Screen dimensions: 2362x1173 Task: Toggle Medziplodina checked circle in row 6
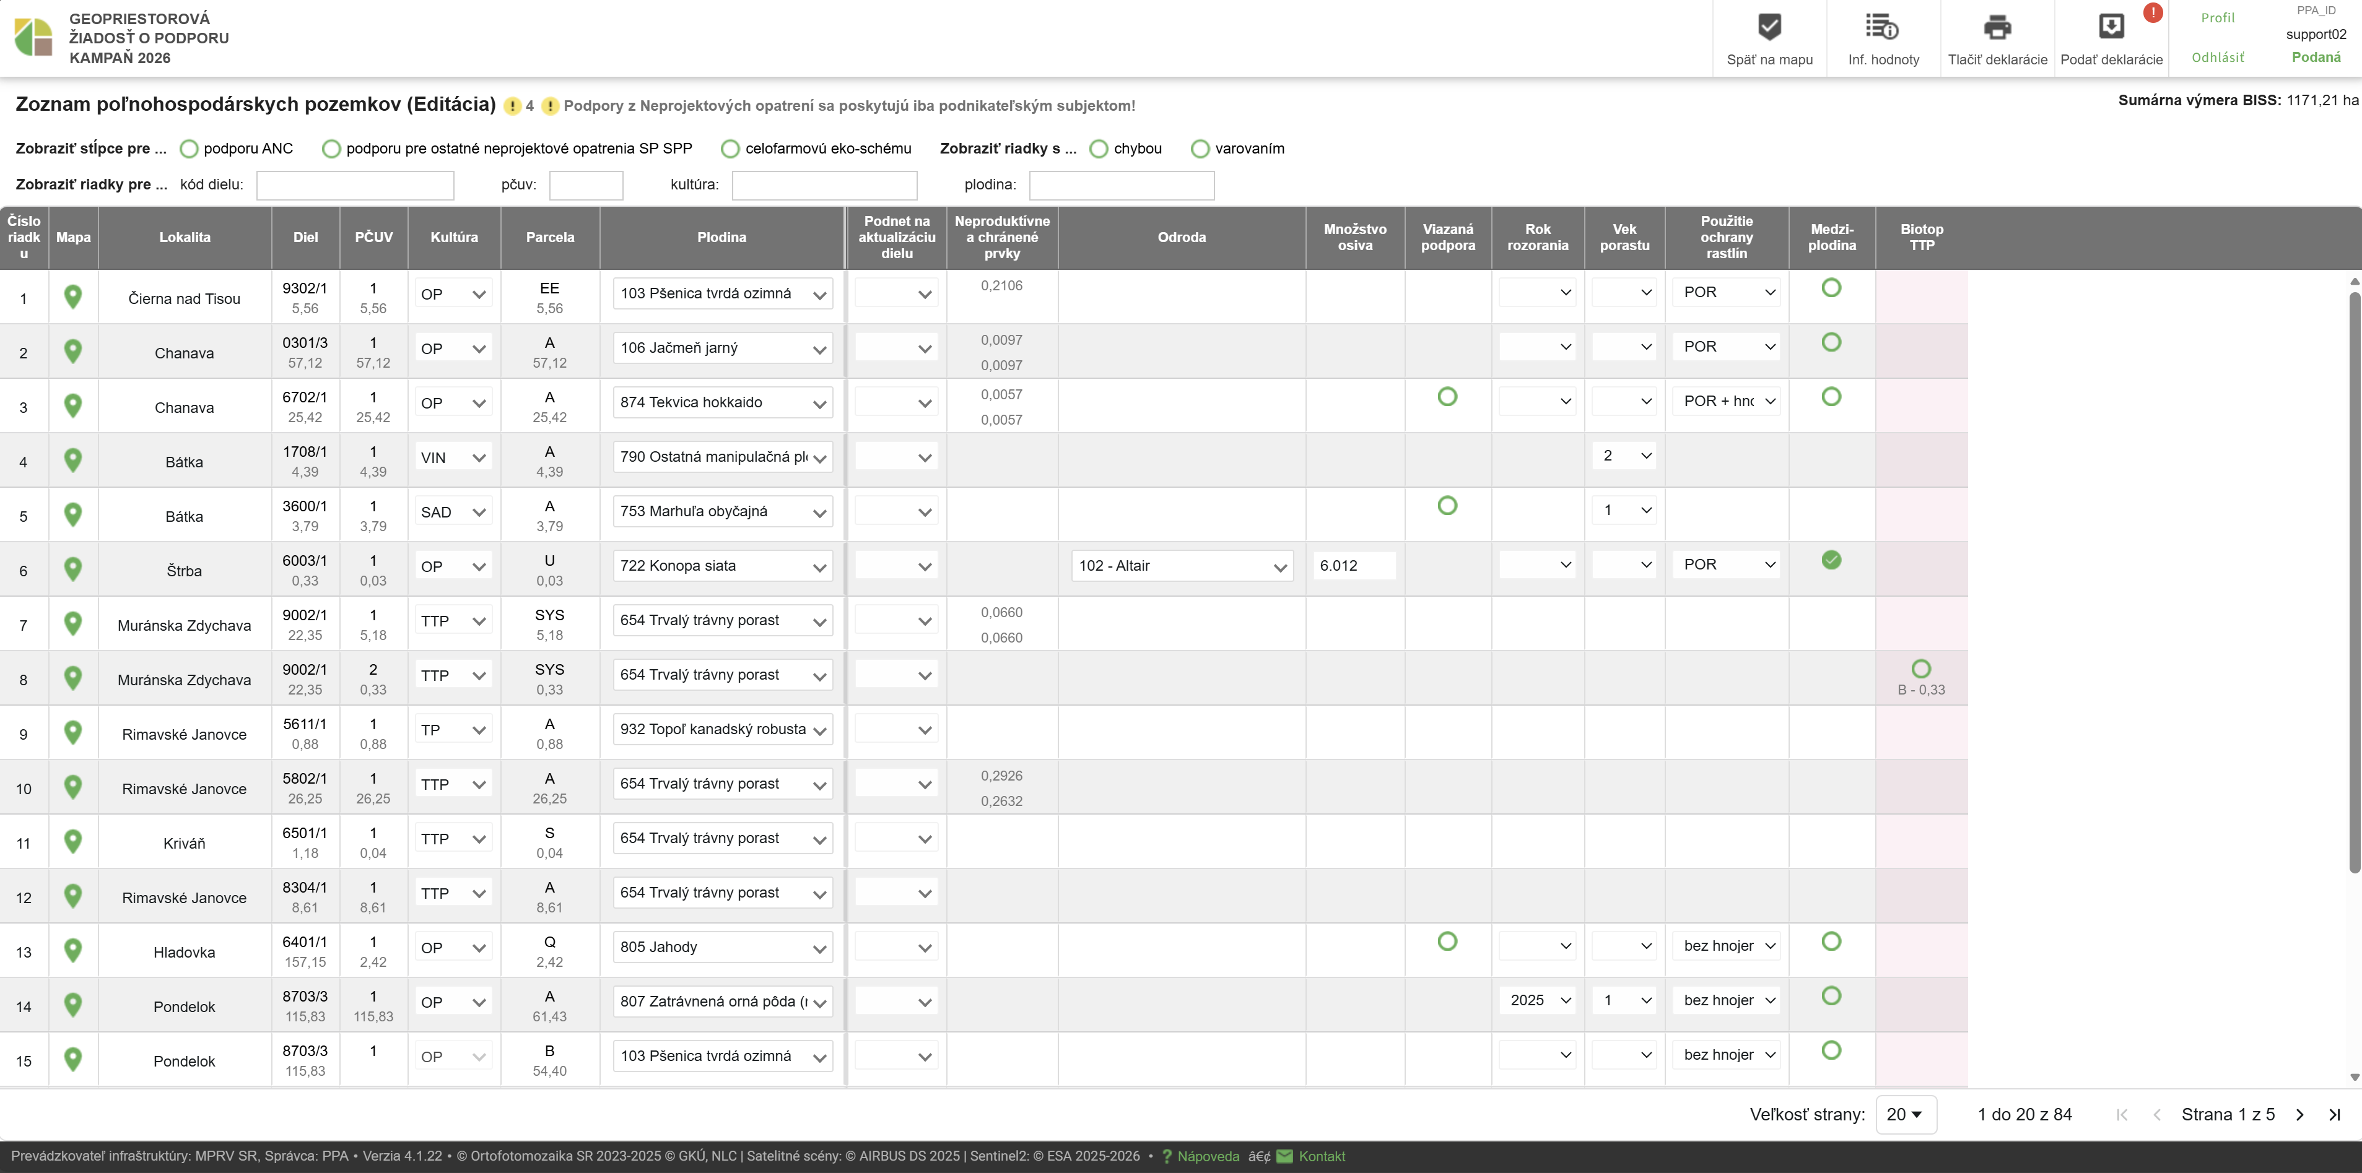(x=1831, y=560)
